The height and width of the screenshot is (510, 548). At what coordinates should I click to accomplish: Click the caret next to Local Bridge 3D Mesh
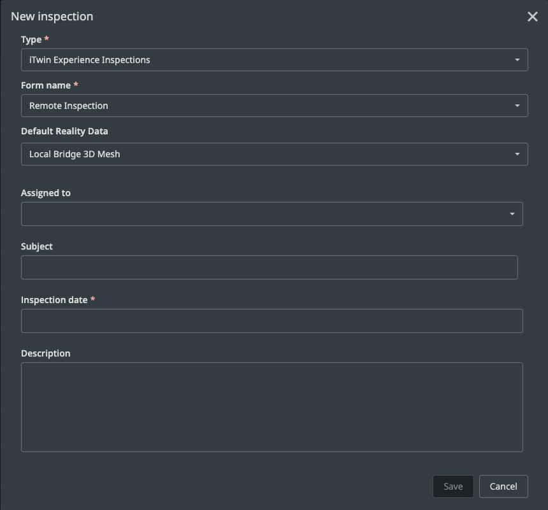click(x=517, y=154)
